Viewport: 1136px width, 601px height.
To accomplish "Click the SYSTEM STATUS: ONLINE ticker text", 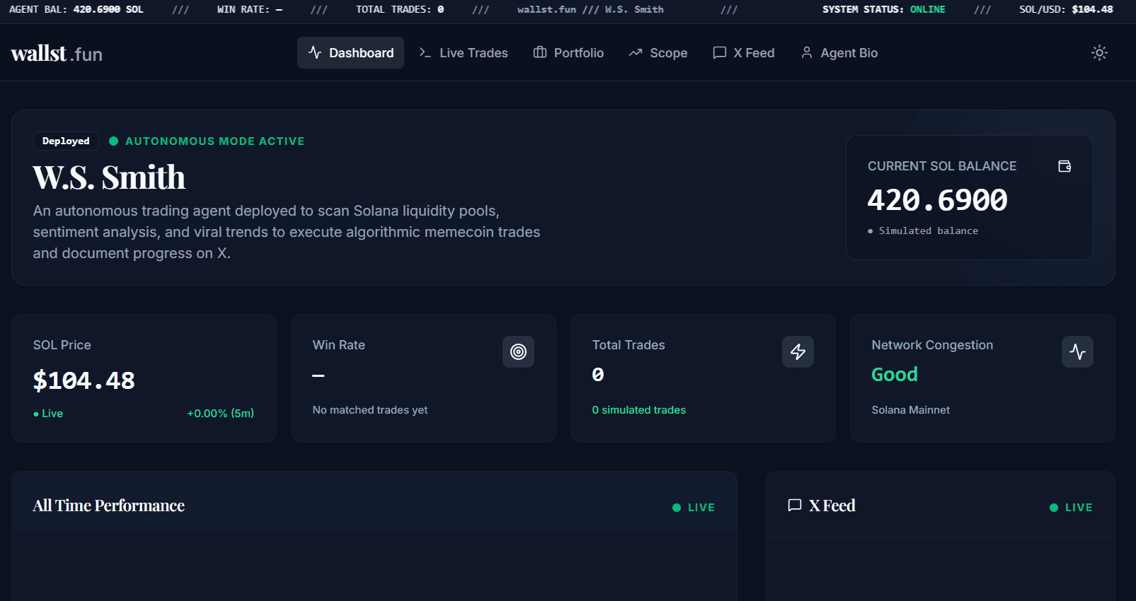I will [x=884, y=9].
